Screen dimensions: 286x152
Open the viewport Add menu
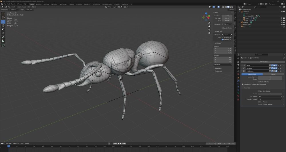pyautogui.click(x=29, y=7)
